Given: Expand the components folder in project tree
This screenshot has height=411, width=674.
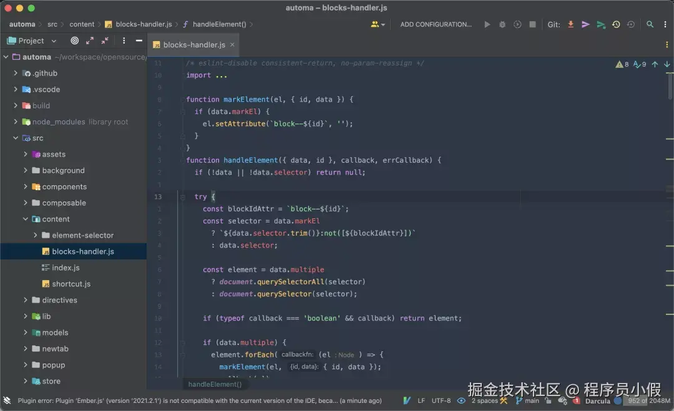Looking at the screenshot, I should pyautogui.click(x=26, y=186).
